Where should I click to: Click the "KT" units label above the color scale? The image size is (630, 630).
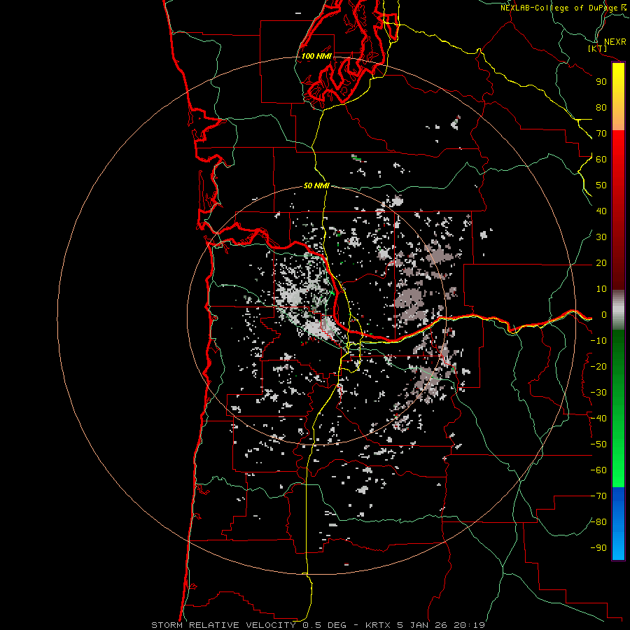pos(597,49)
